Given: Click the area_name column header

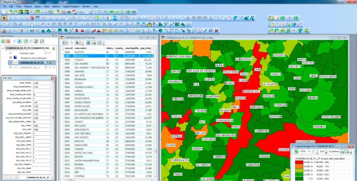Looking at the screenshot, I should [x=90, y=48].
